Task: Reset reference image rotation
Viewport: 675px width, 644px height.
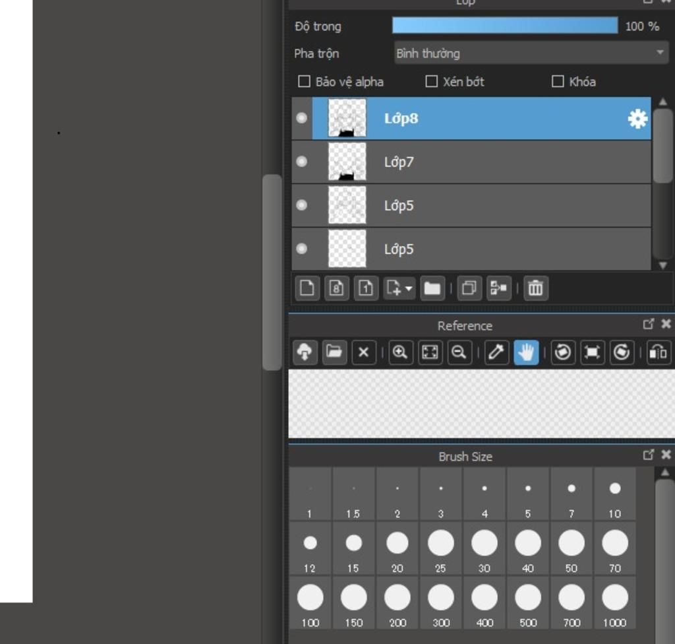Action: point(592,352)
